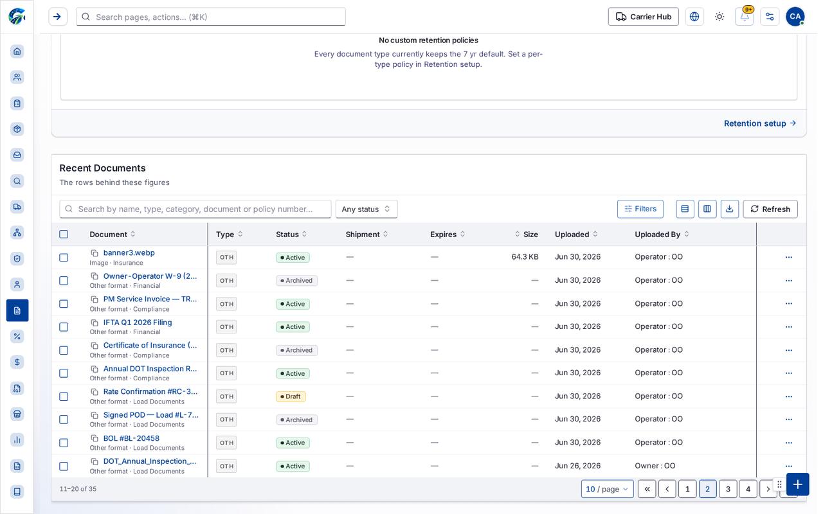Click the document search input field

click(195, 209)
